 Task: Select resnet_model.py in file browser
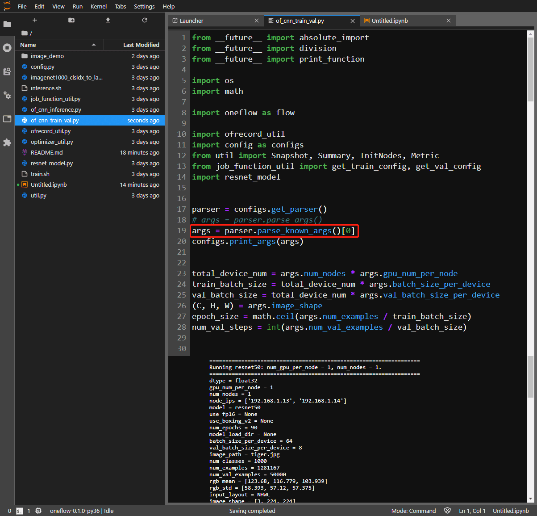[x=52, y=163]
